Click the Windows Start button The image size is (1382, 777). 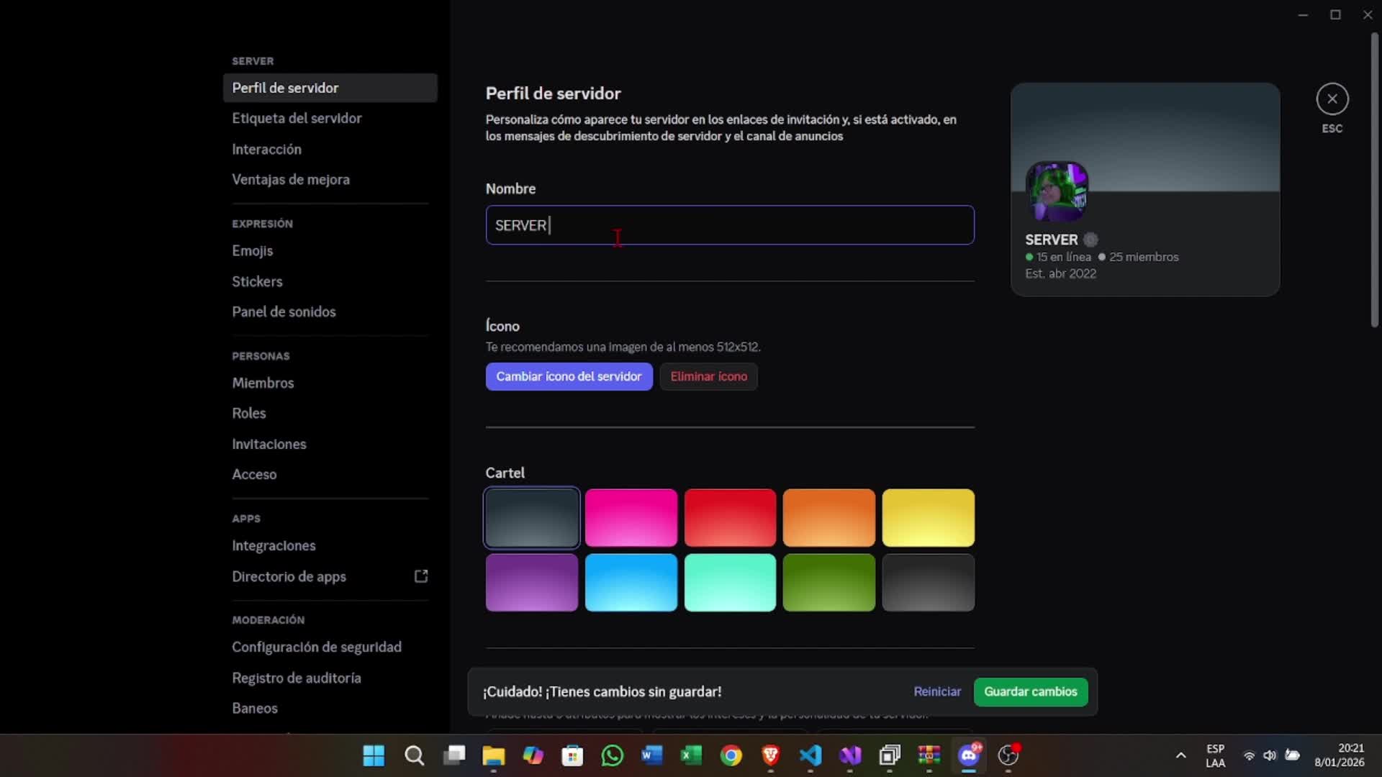coord(374,755)
